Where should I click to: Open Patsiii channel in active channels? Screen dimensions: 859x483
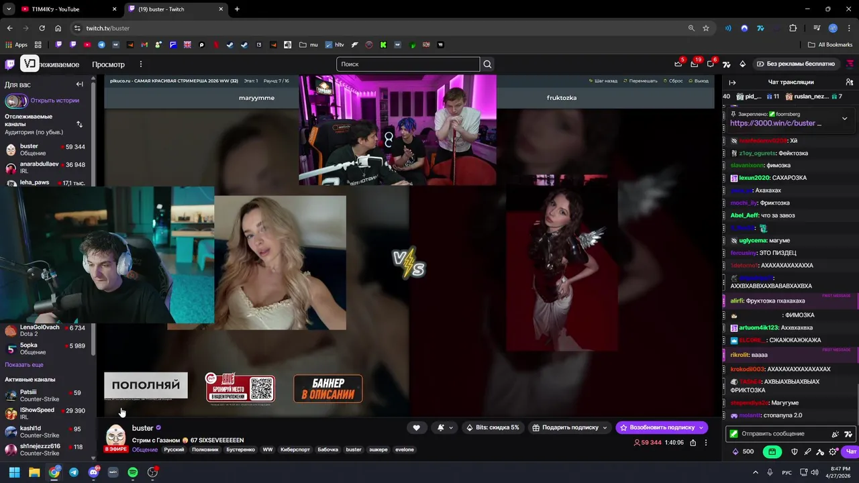coord(46,395)
